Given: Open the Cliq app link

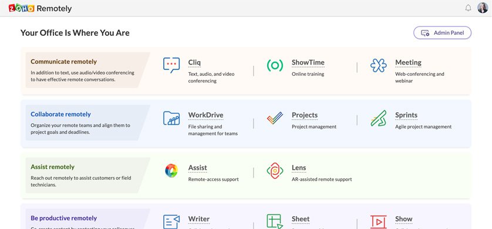Looking at the screenshot, I should click(x=194, y=62).
